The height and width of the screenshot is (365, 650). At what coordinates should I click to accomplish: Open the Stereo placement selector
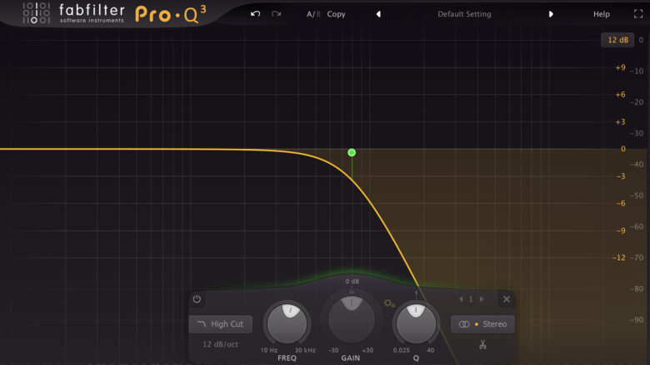click(x=482, y=324)
